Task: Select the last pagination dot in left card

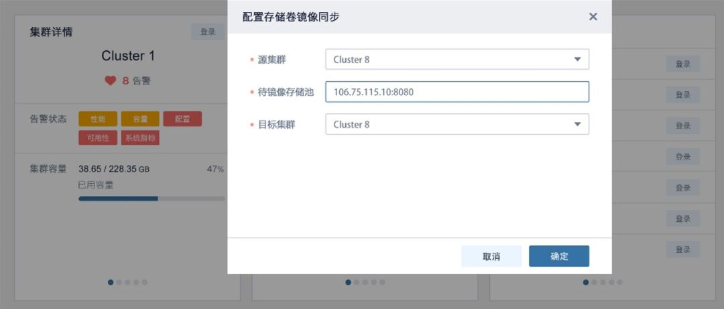Action: tap(145, 282)
